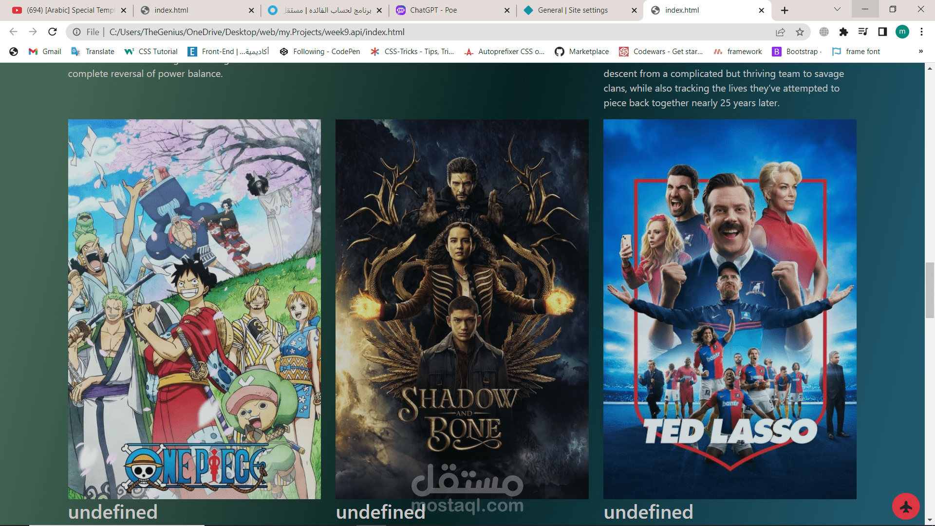Open the Extensions puzzle icon

tap(843, 32)
